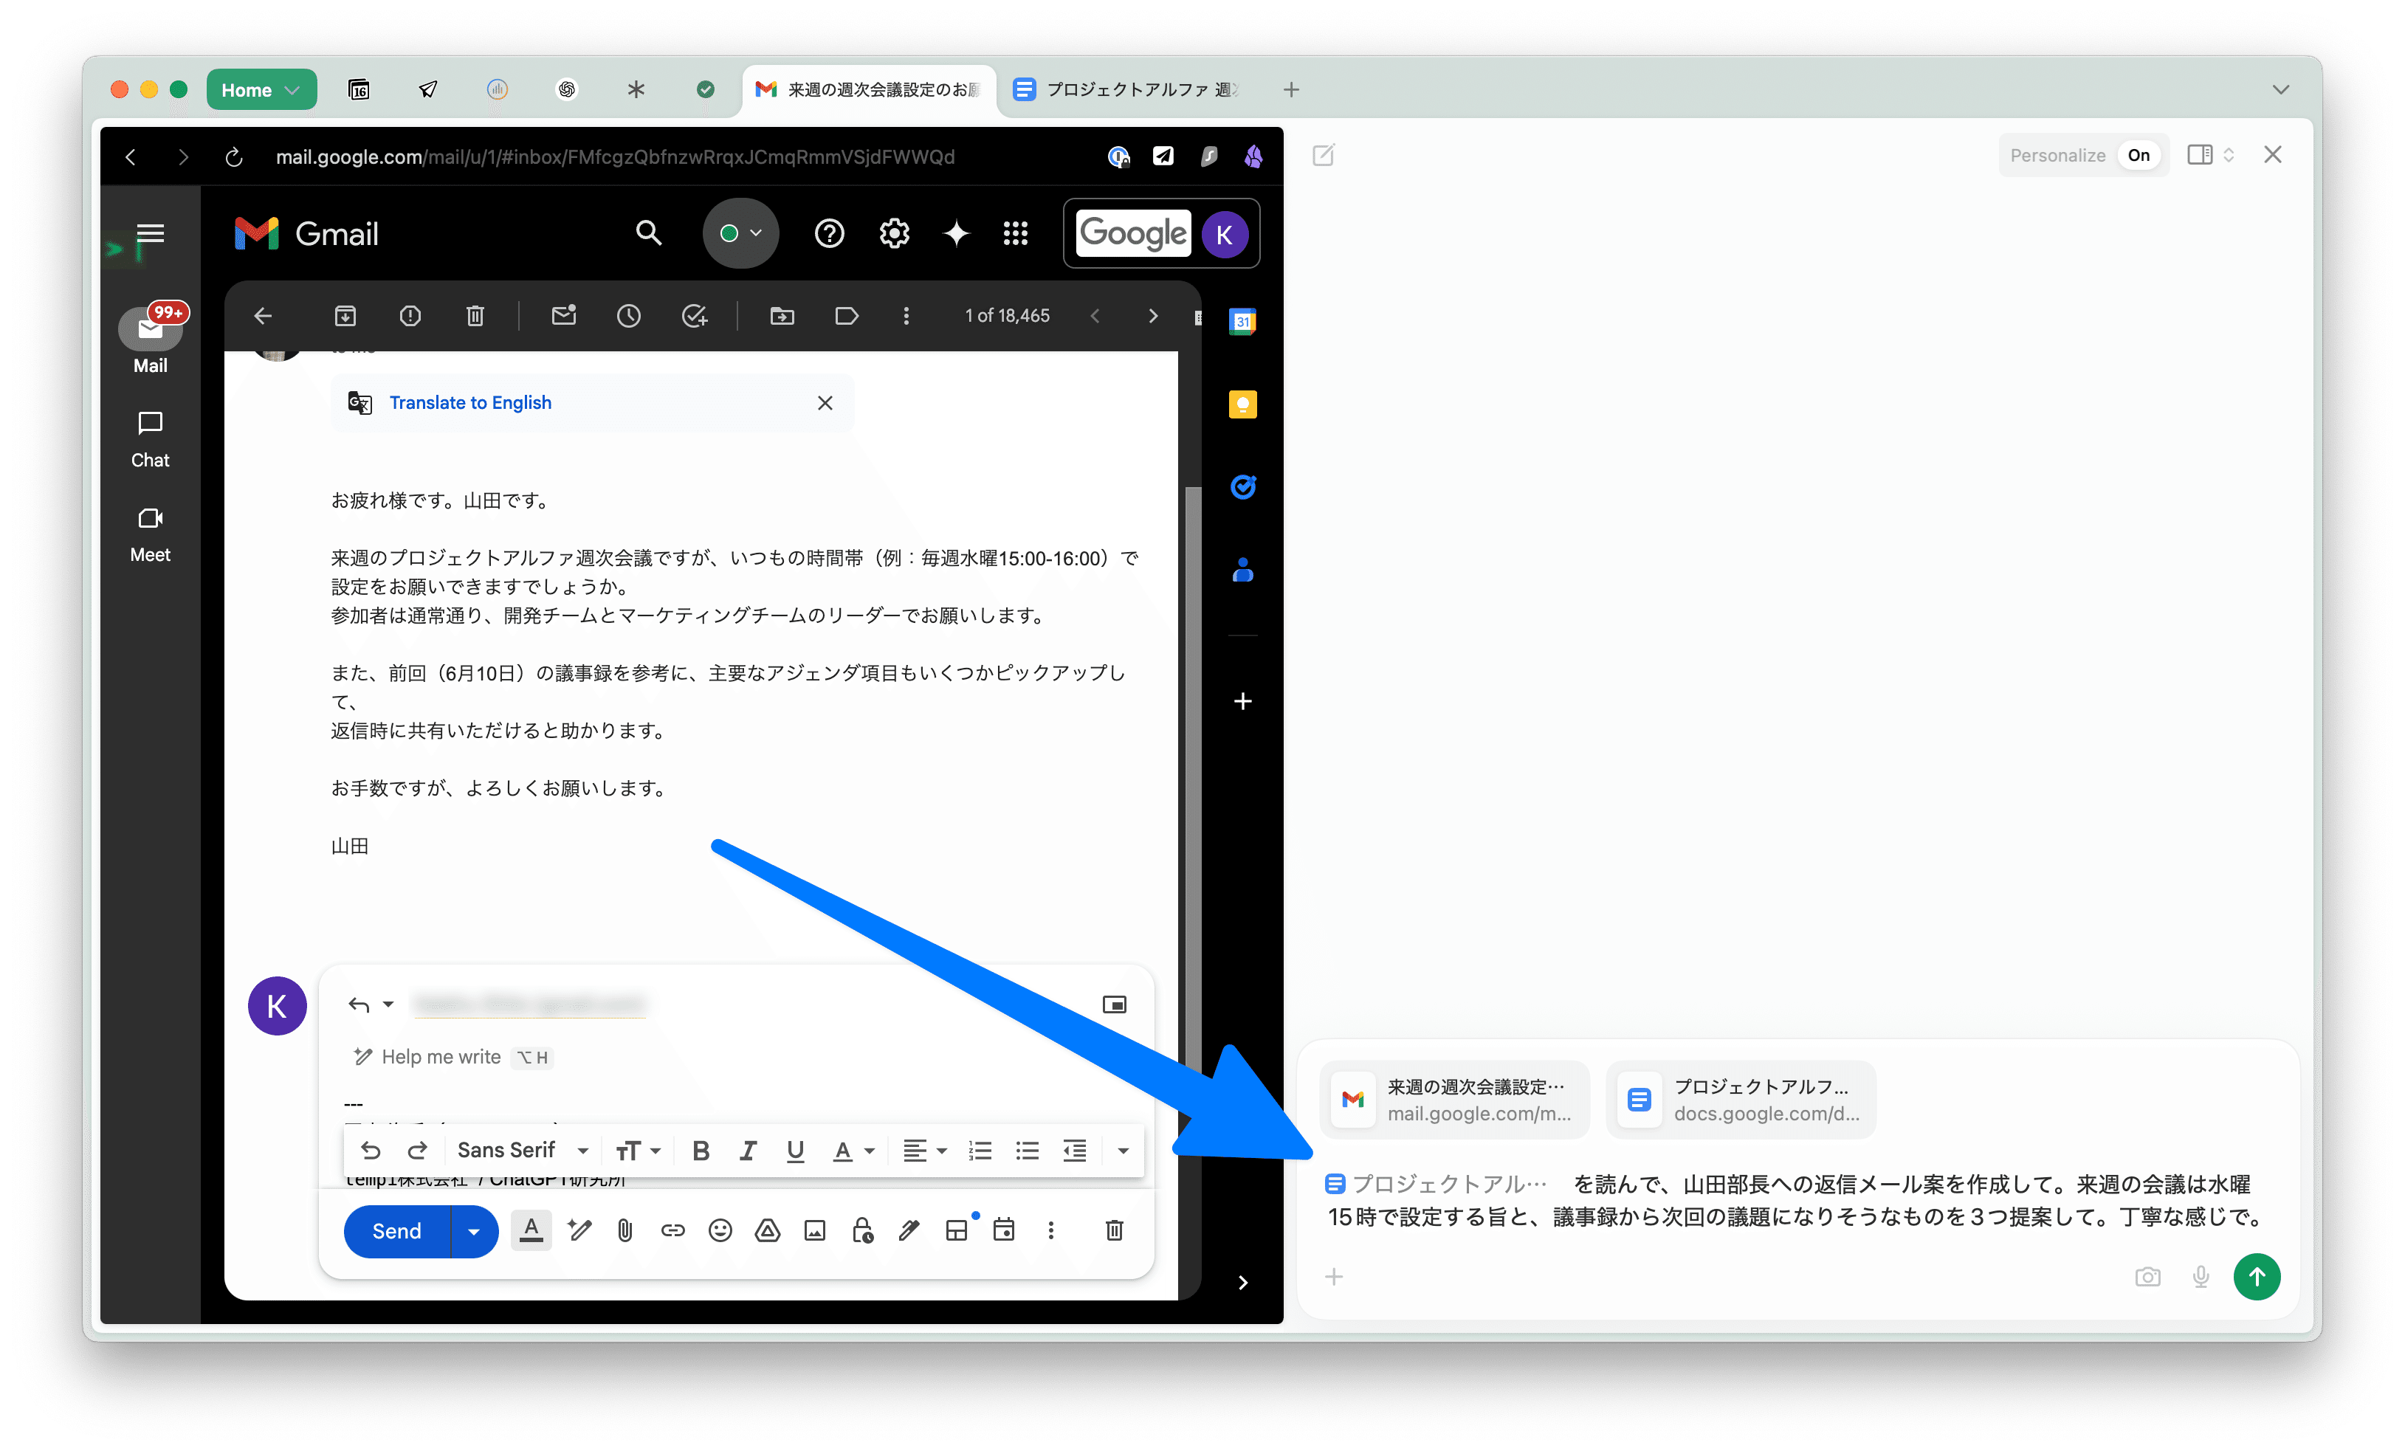
Task: Click the Snooze clock icon
Action: 629,315
